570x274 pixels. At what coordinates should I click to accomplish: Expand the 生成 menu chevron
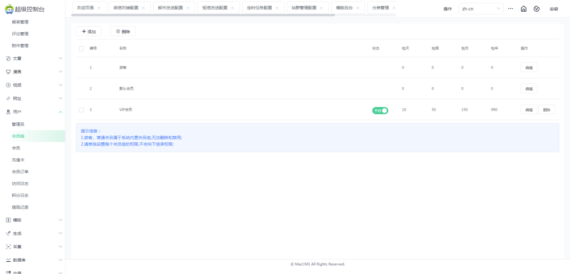tap(61, 233)
